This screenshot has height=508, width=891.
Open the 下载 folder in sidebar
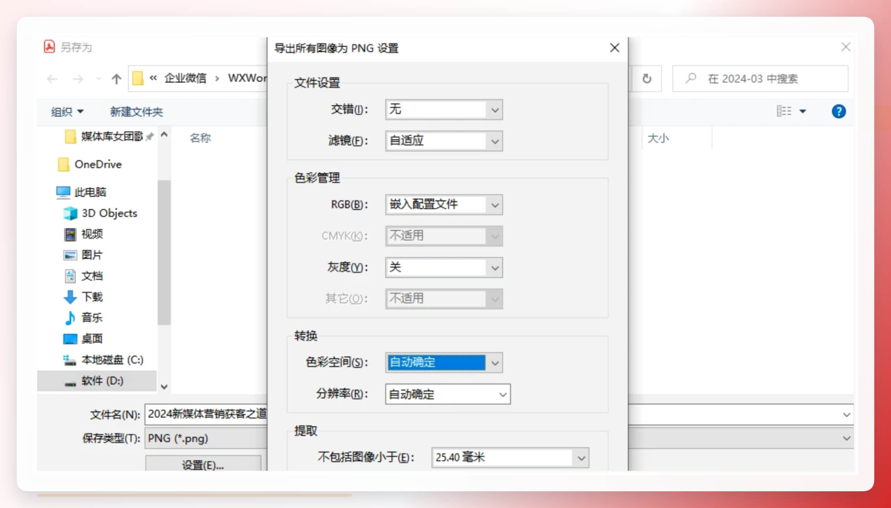tap(83, 297)
